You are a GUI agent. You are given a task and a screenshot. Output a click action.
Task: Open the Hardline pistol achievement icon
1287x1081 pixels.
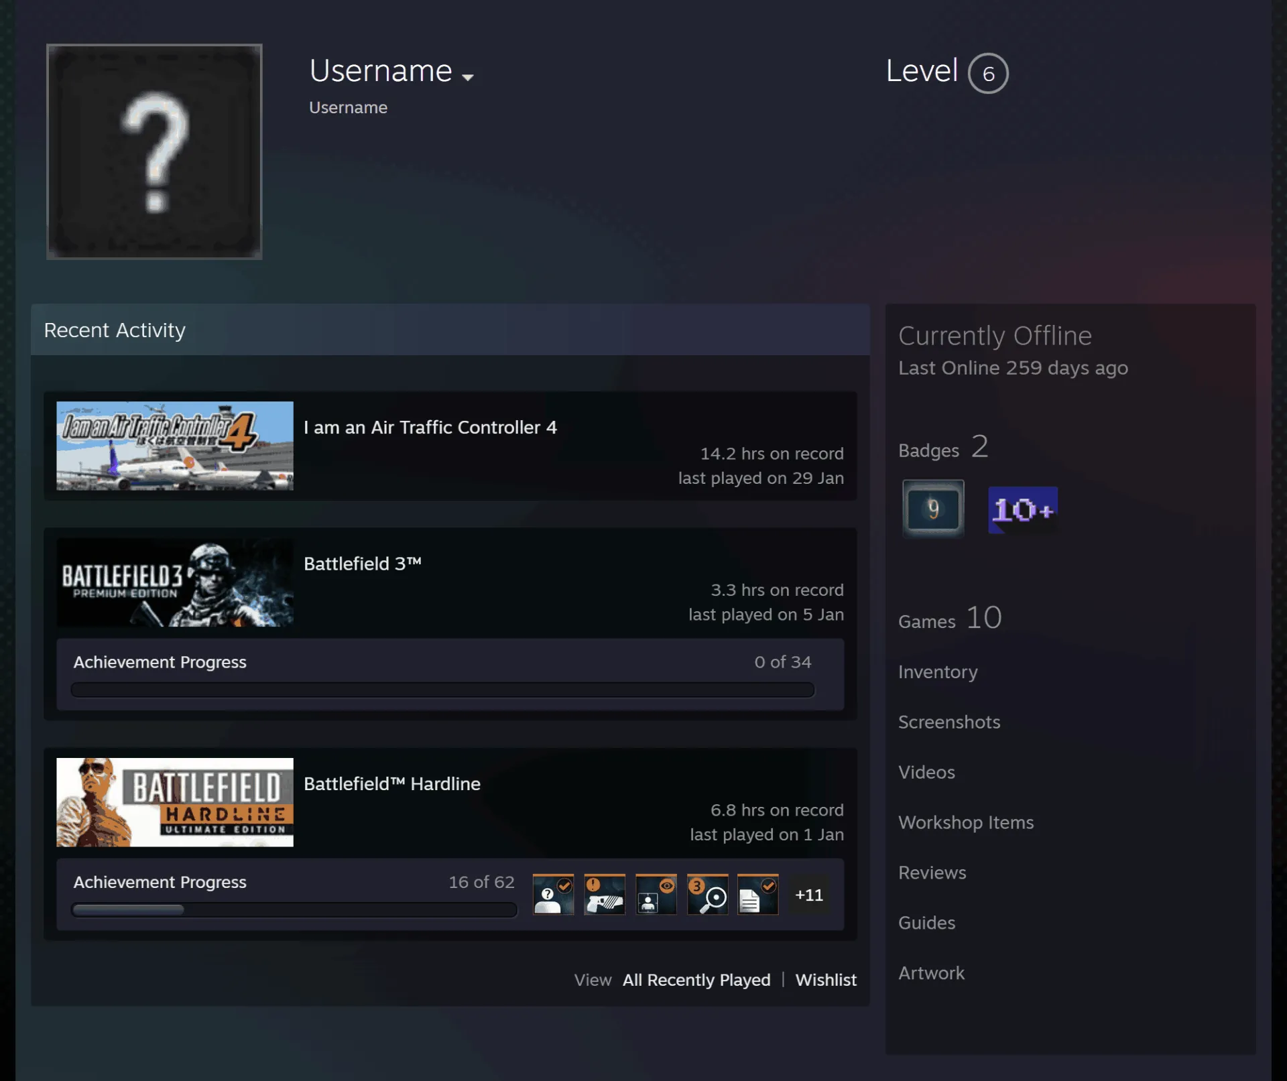tap(605, 895)
